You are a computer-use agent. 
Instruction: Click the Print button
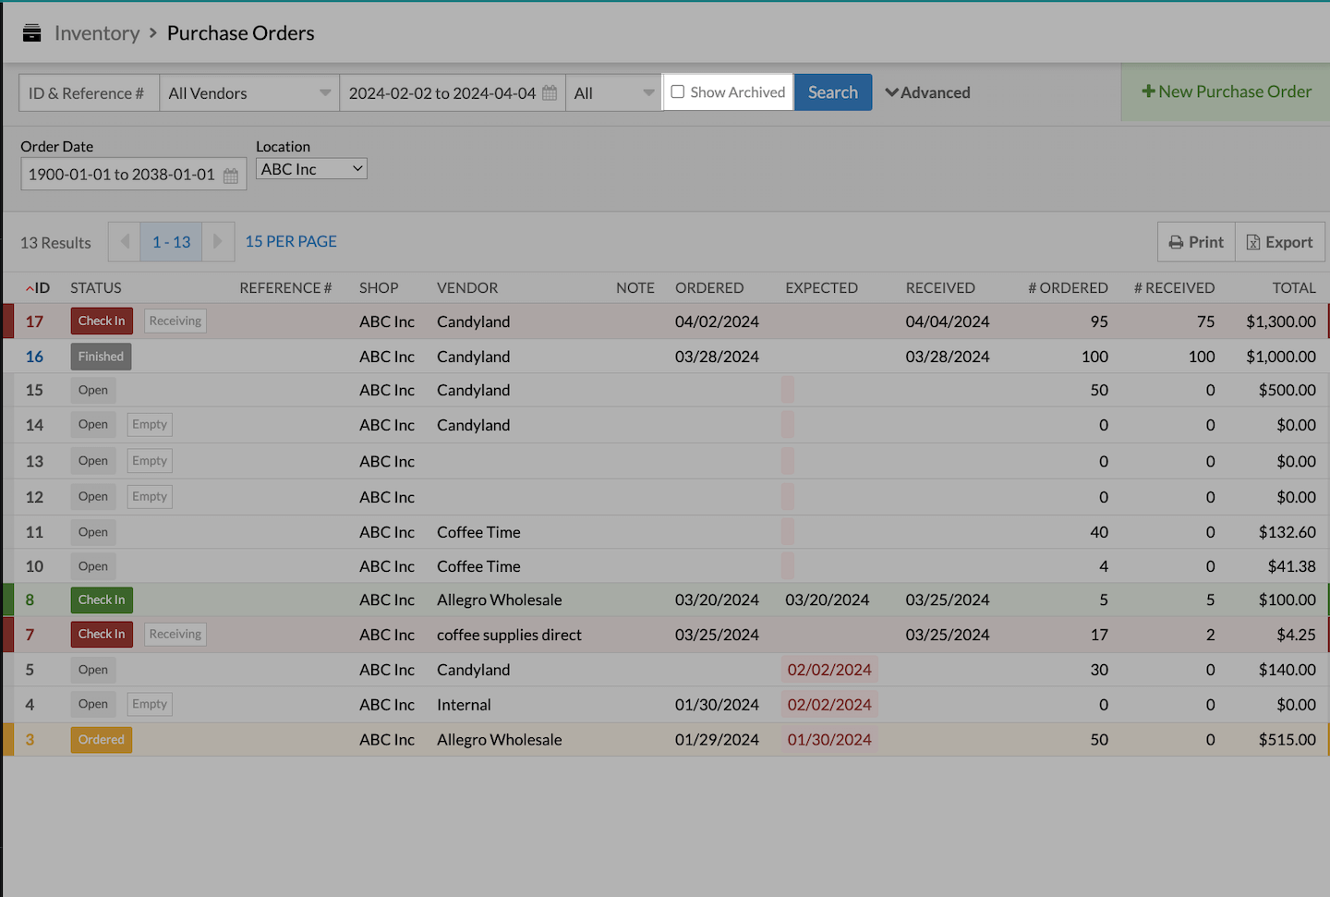click(x=1196, y=242)
